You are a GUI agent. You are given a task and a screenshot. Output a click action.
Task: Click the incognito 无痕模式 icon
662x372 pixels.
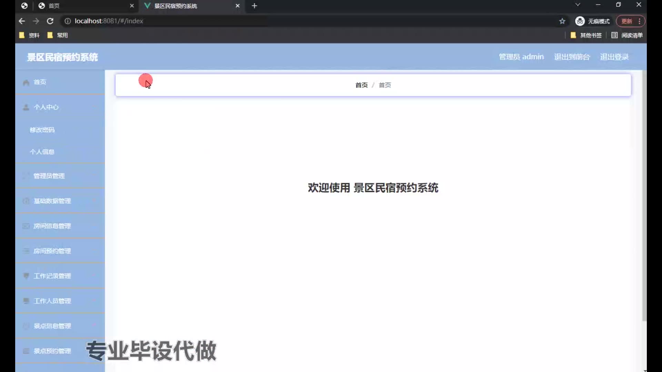pos(580,21)
